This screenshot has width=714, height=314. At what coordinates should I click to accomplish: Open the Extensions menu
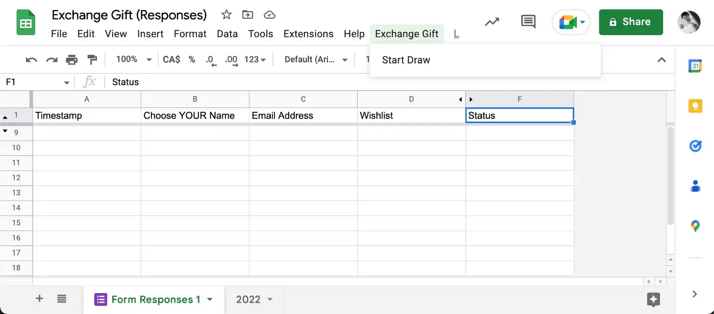tap(309, 34)
